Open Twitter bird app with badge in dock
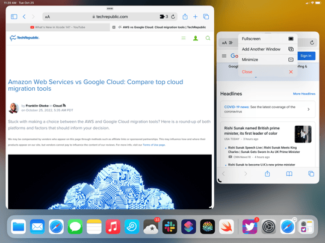325x243 pixels. pos(250,227)
